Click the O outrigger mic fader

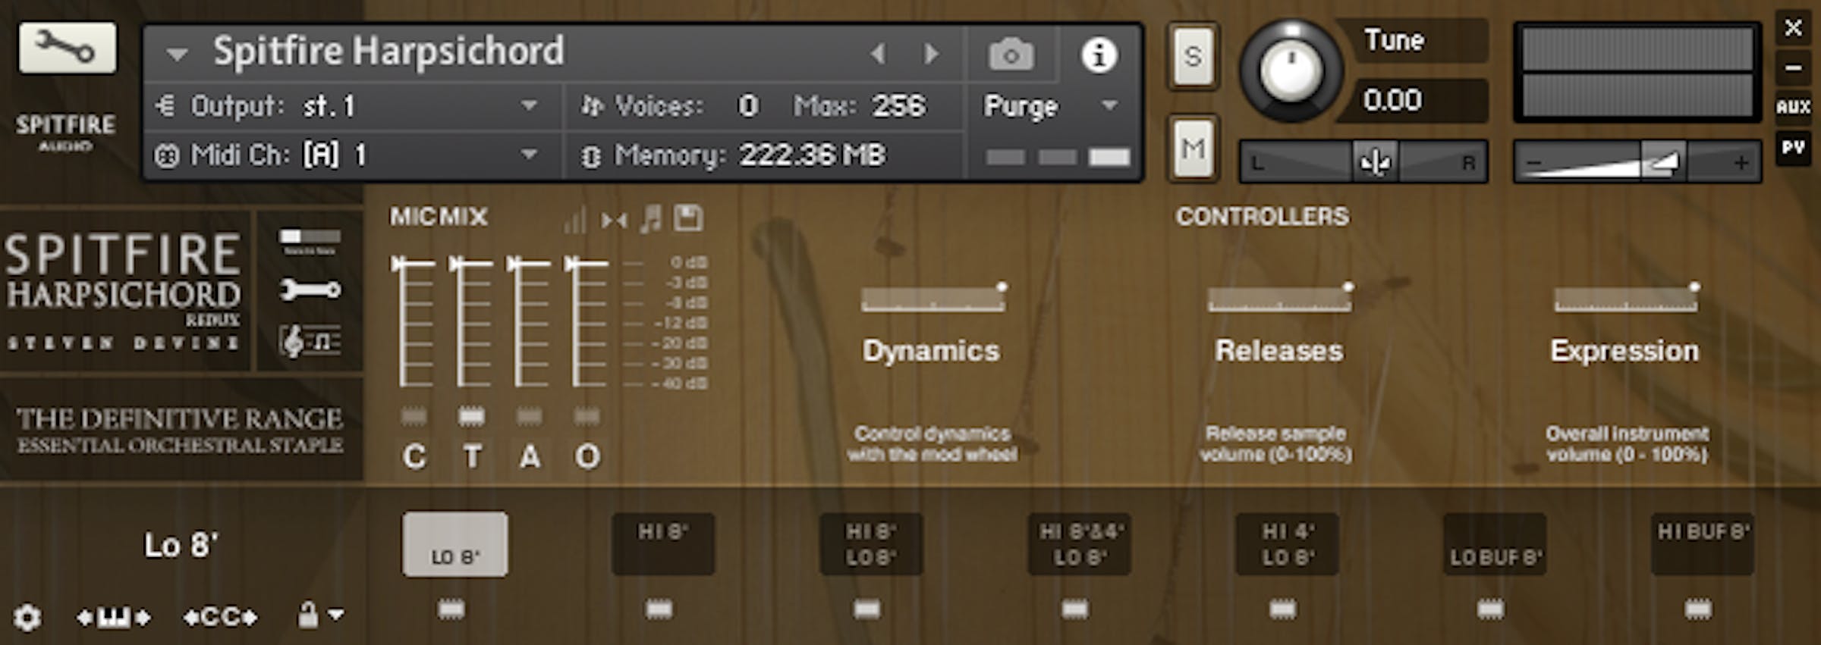[587, 322]
